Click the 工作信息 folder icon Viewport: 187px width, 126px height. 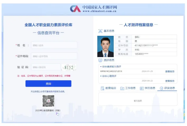pyautogui.click(x=122, y=88)
